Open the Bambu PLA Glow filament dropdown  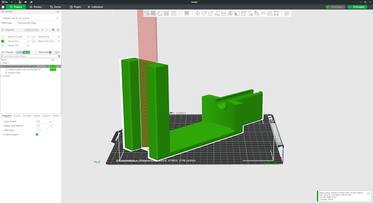[x=46, y=41]
